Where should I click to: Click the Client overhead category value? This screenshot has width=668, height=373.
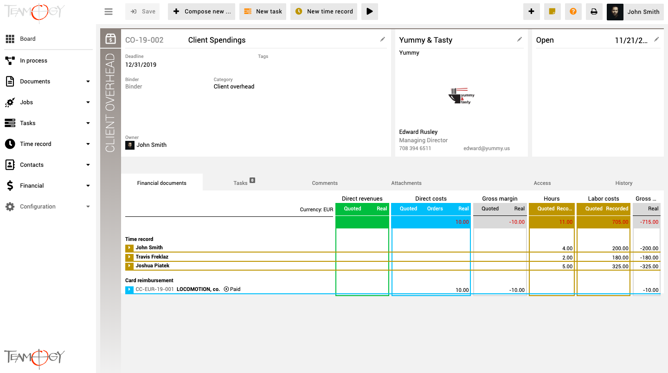coord(234,87)
